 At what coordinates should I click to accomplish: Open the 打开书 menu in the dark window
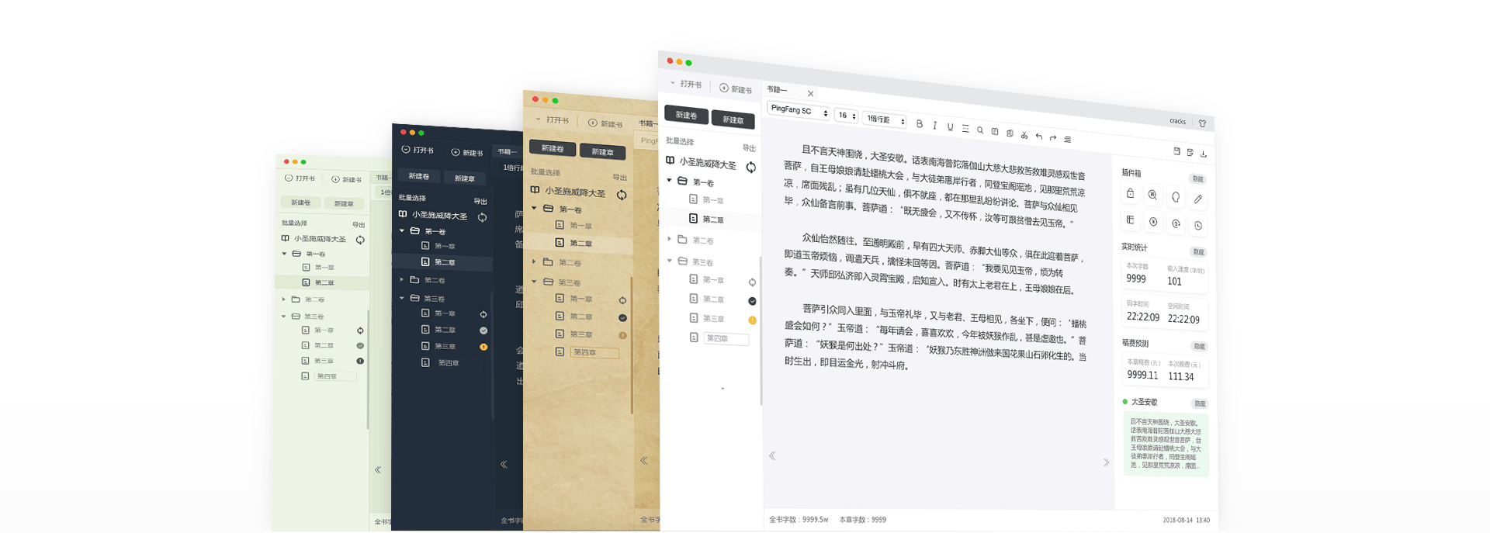click(418, 150)
